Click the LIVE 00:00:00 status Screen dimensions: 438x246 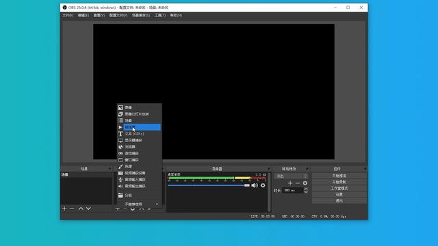pyautogui.click(x=263, y=217)
